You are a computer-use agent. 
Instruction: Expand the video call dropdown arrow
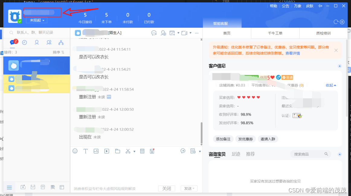(191, 33)
